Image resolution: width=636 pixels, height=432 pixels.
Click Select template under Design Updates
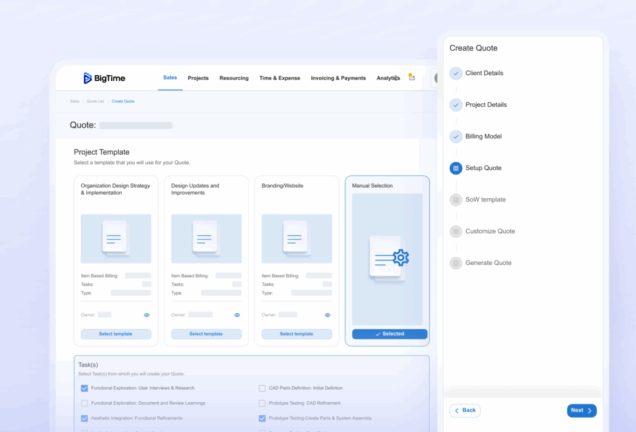(206, 334)
